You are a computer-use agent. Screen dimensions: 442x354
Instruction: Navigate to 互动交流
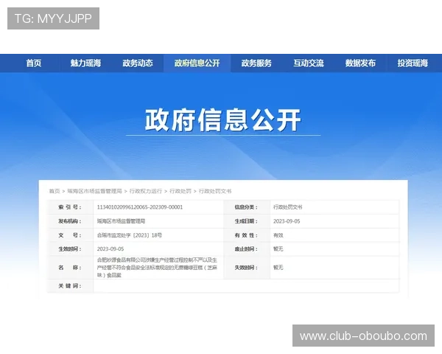309,63
